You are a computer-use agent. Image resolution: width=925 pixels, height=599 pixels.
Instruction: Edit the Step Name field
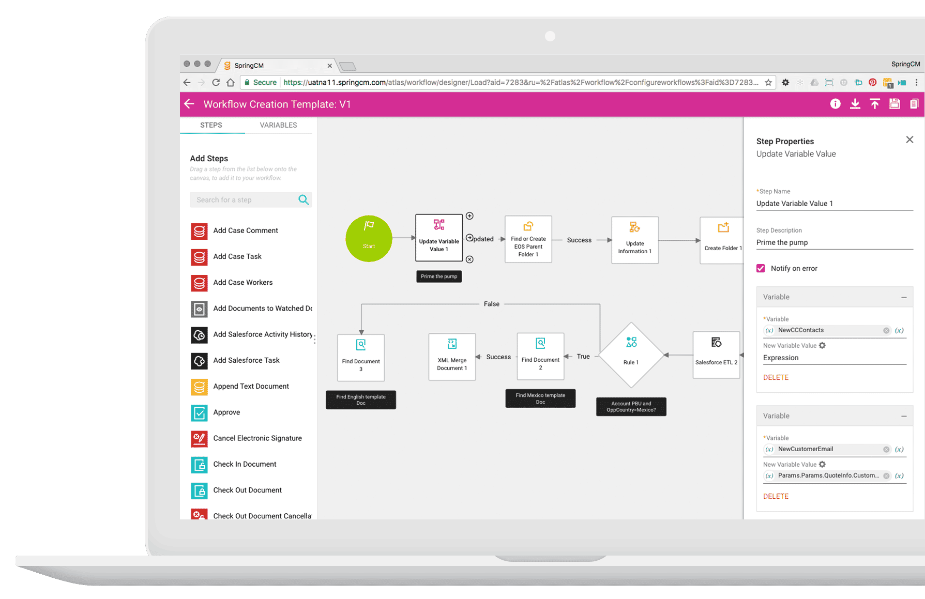click(835, 204)
